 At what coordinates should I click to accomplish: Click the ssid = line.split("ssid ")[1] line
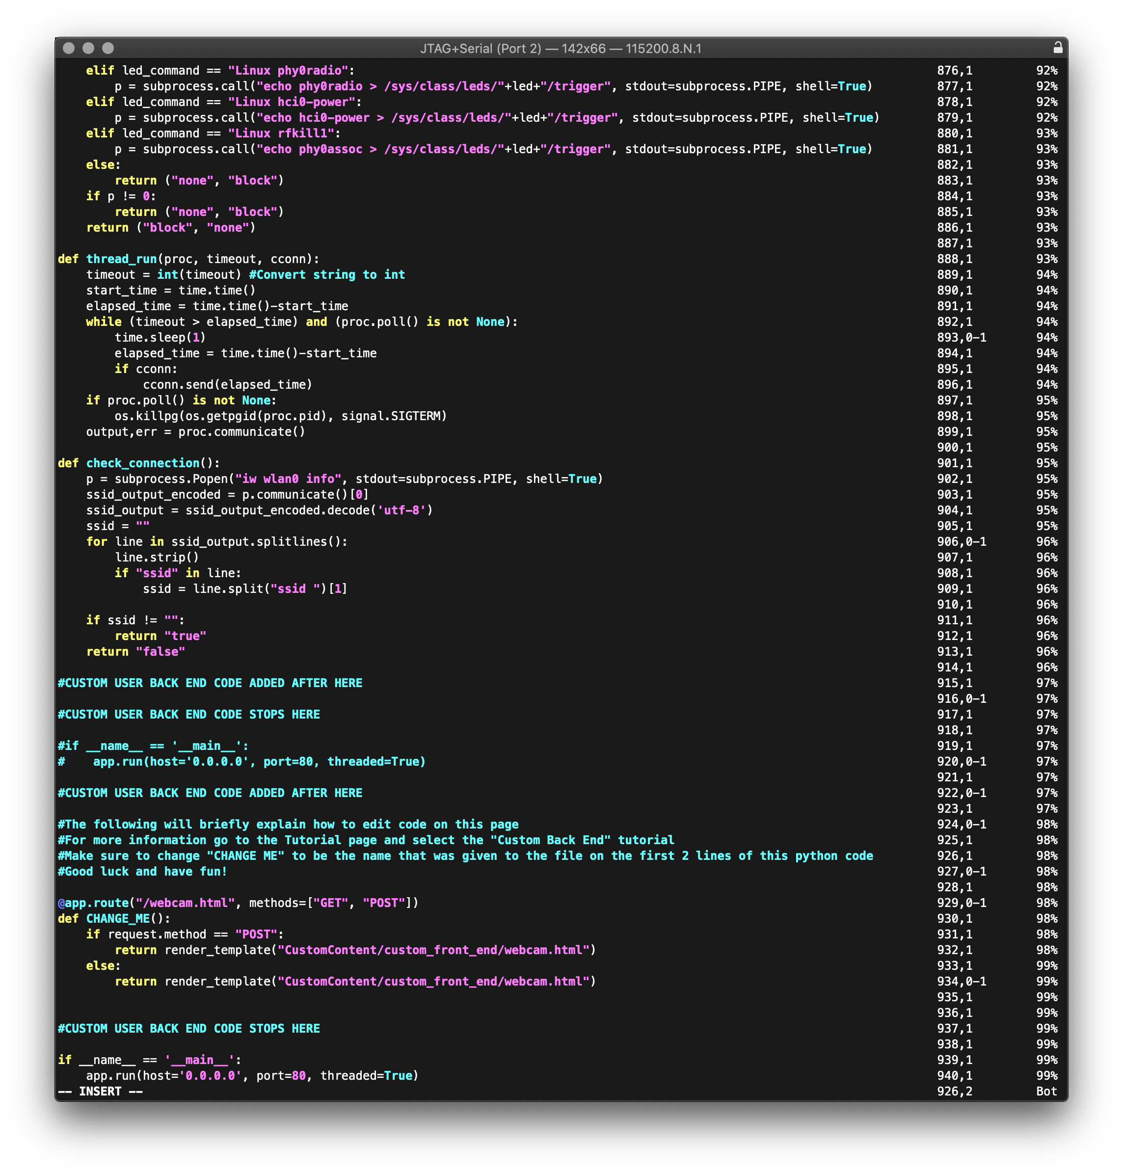245,589
